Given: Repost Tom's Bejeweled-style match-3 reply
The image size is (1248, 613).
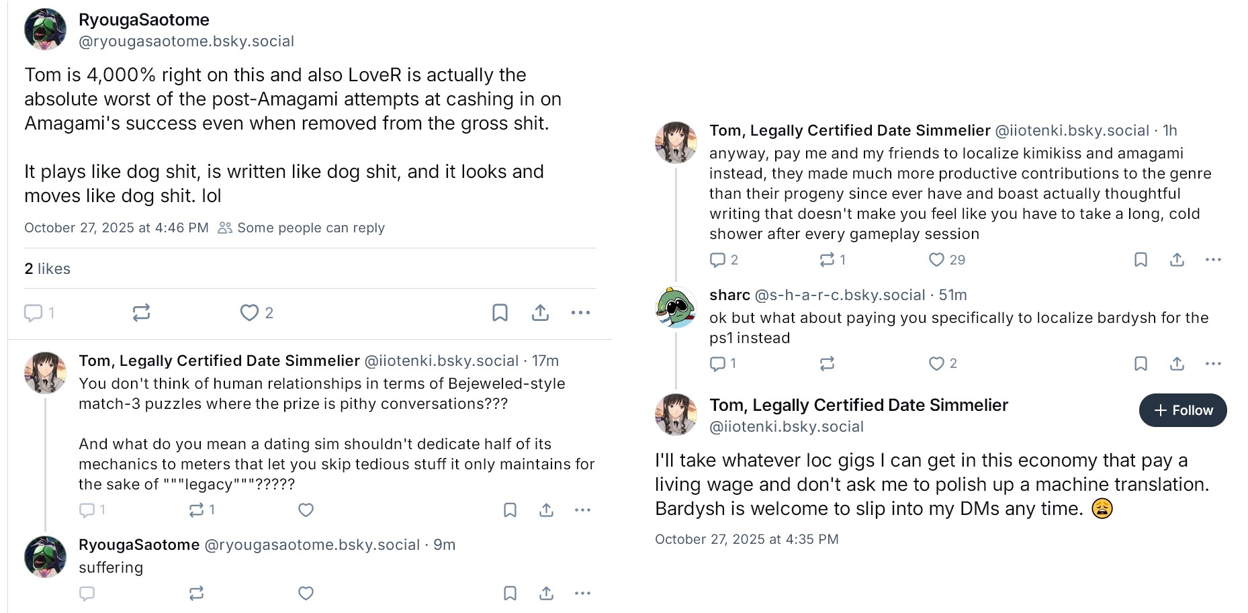Looking at the screenshot, I should pos(196,510).
